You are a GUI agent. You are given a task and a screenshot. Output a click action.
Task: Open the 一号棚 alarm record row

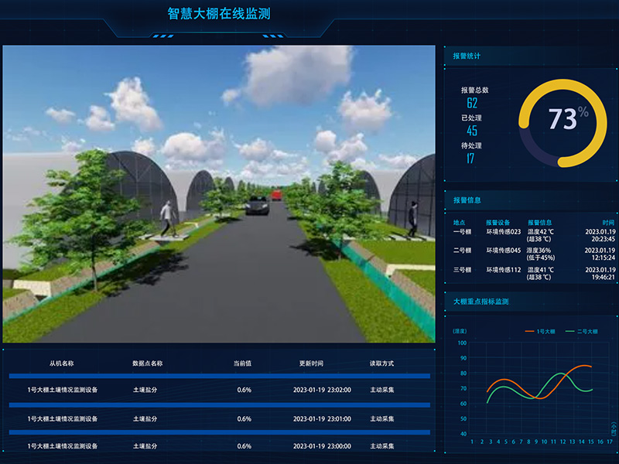533,235
